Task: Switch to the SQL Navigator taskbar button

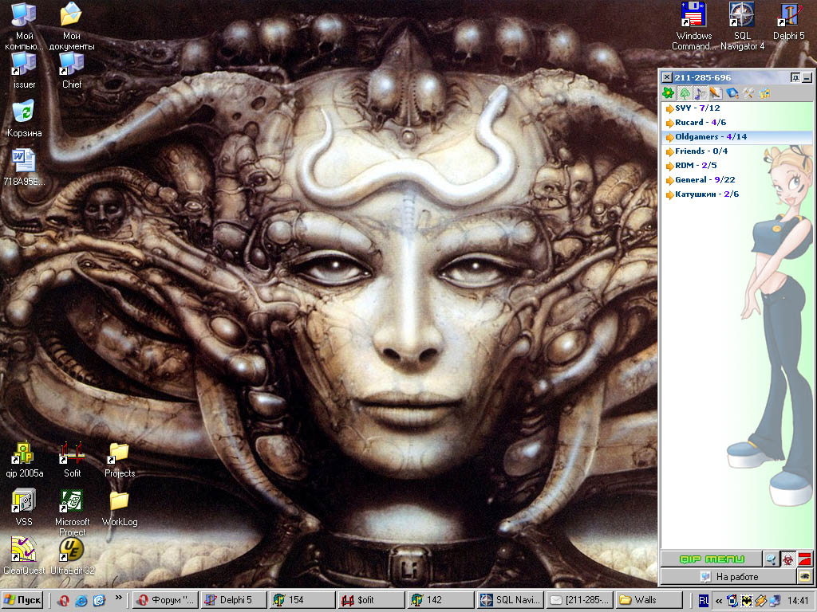Action: tap(510, 600)
